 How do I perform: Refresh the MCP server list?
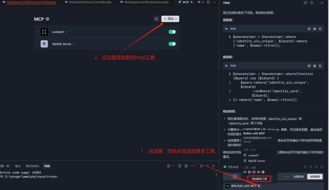(156, 19)
